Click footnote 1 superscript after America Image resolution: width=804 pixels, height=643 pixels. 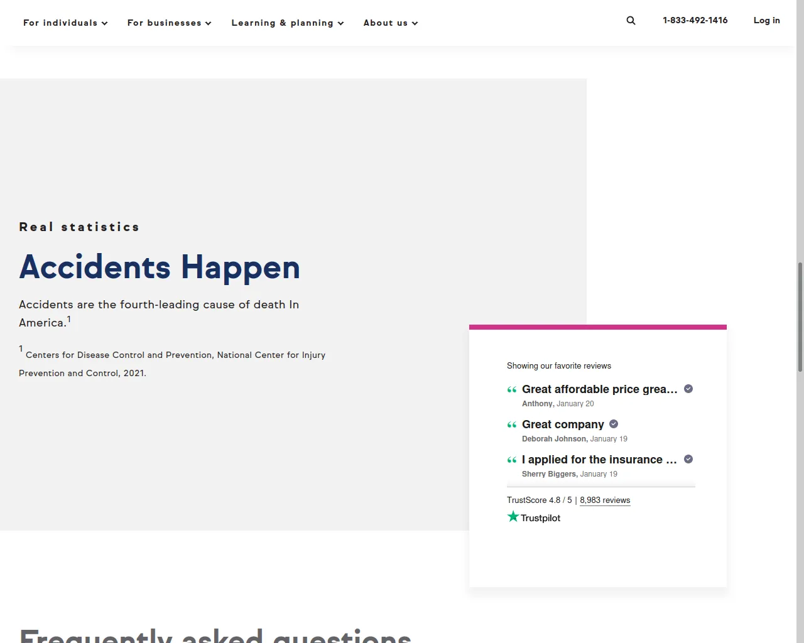[69, 319]
